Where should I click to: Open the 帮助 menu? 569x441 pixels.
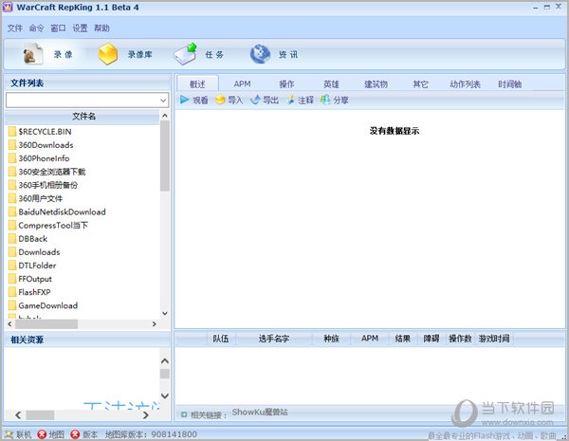(x=101, y=28)
